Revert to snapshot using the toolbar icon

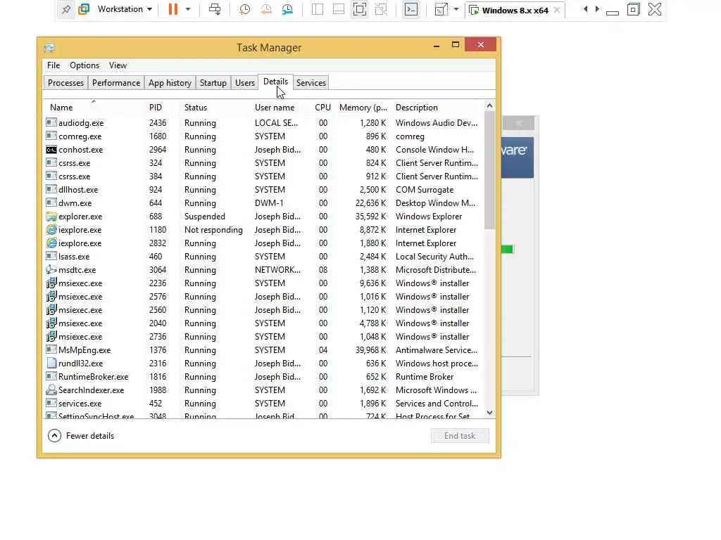click(266, 9)
